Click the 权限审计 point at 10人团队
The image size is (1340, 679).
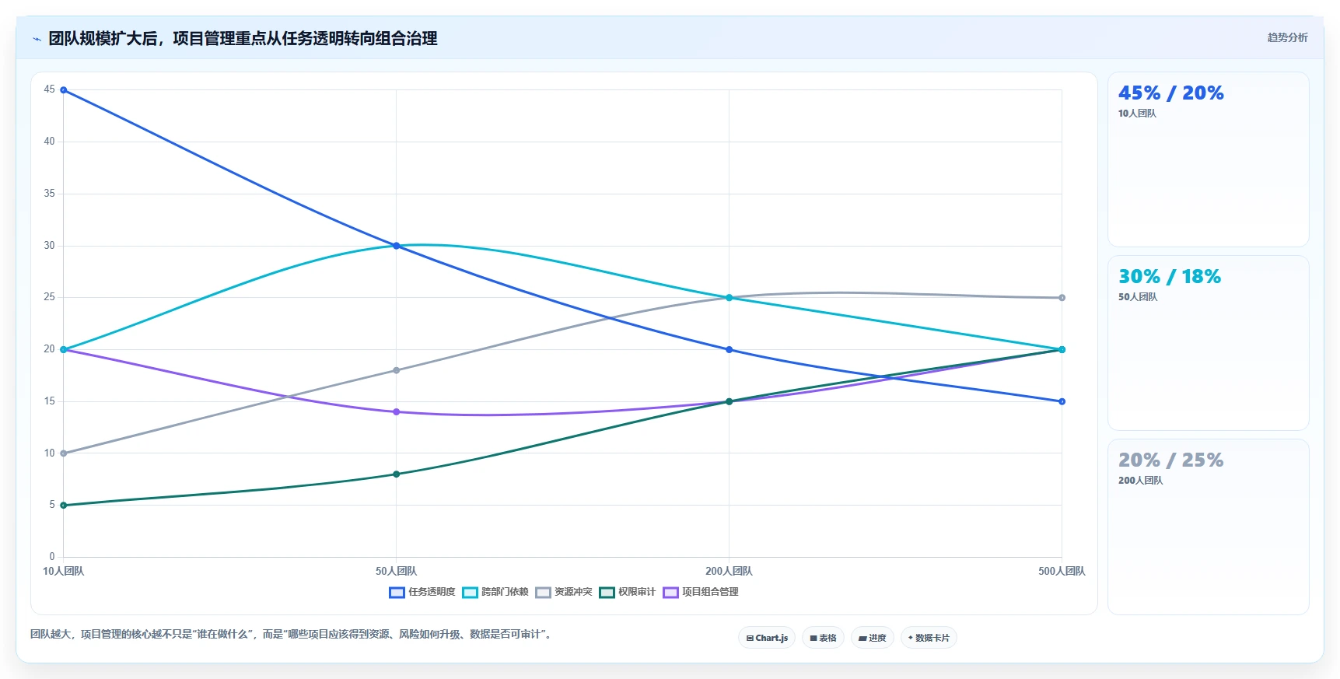[x=64, y=506]
